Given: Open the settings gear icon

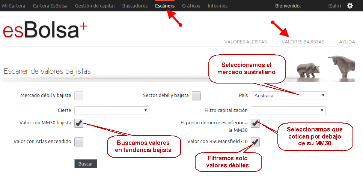Looking at the screenshot, I should tap(350, 6).
